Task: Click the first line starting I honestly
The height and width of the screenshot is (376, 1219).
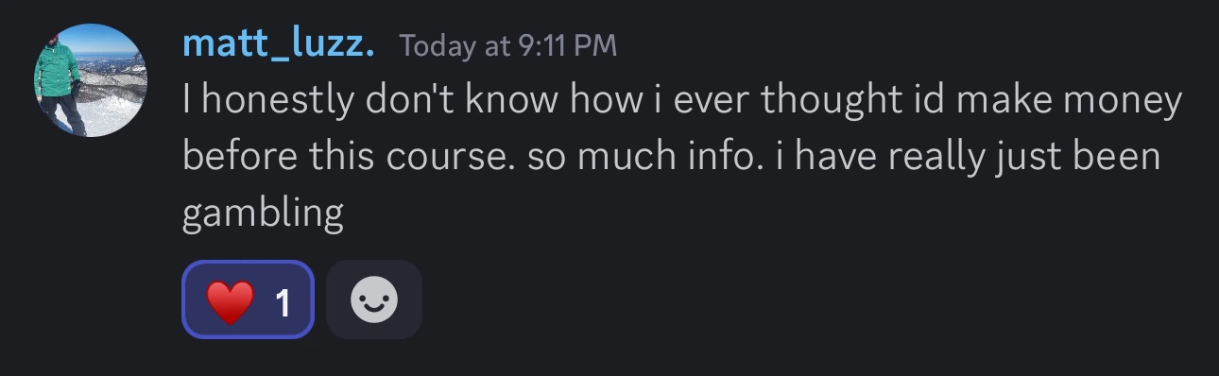Action: (x=681, y=100)
